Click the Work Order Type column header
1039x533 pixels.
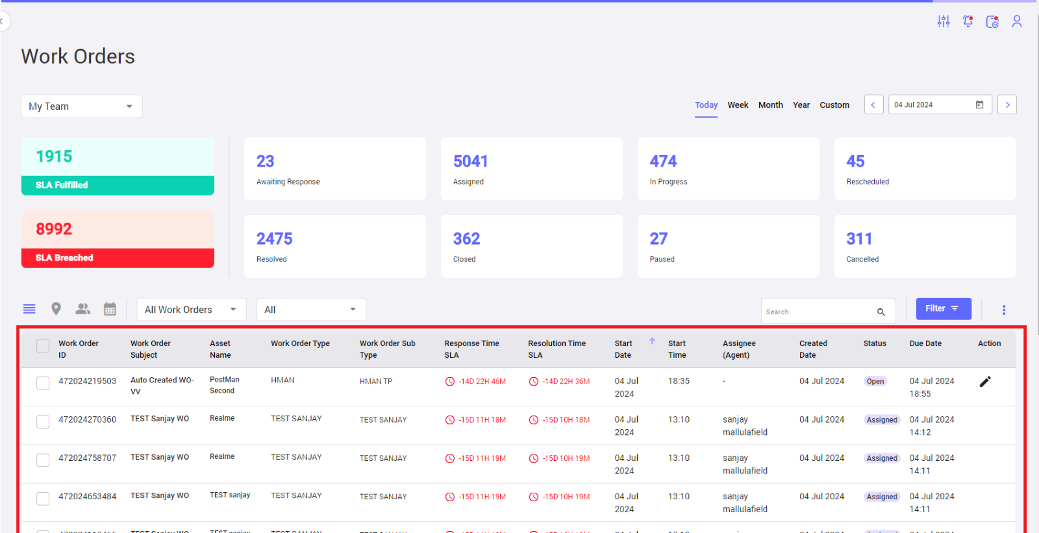tap(300, 343)
